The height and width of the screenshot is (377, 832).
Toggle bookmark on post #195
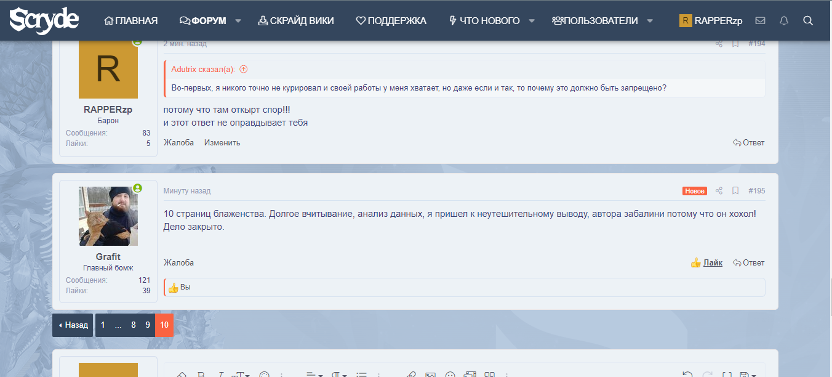(735, 191)
